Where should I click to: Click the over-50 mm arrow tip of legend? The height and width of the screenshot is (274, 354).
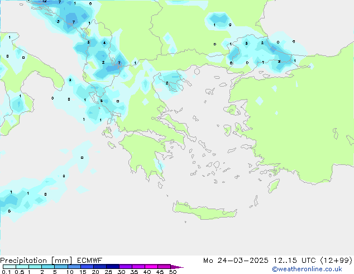pyautogui.click(x=177, y=267)
